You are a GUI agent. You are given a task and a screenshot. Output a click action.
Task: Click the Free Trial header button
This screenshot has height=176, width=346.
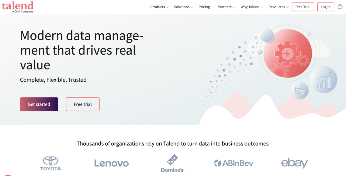tap(303, 7)
